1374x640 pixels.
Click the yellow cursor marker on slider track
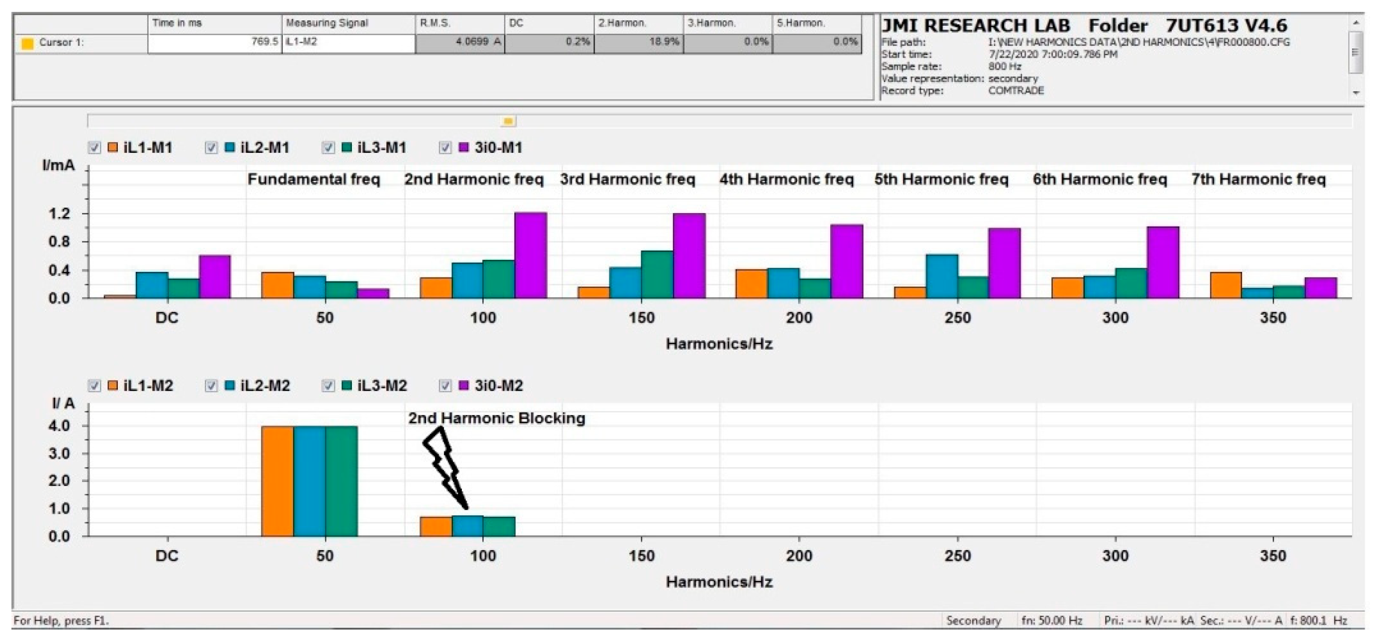tap(508, 122)
